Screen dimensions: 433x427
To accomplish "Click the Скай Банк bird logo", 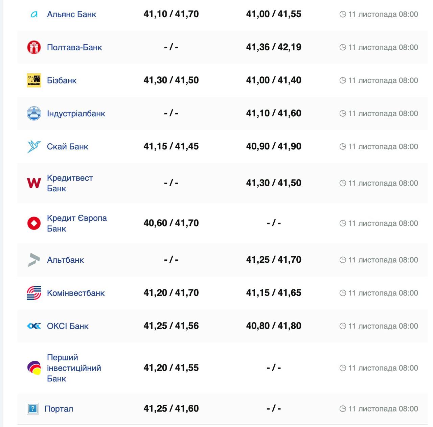I will [34, 146].
